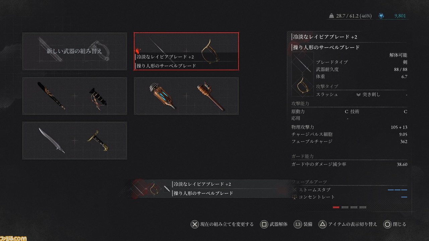The height and width of the screenshot is (241, 429).
Task: Click the ストームスタブ fable art entry
Action: 350,190
